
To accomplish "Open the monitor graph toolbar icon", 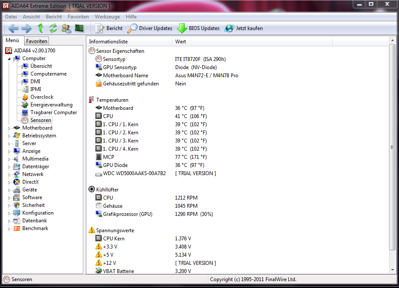I will click(x=79, y=28).
